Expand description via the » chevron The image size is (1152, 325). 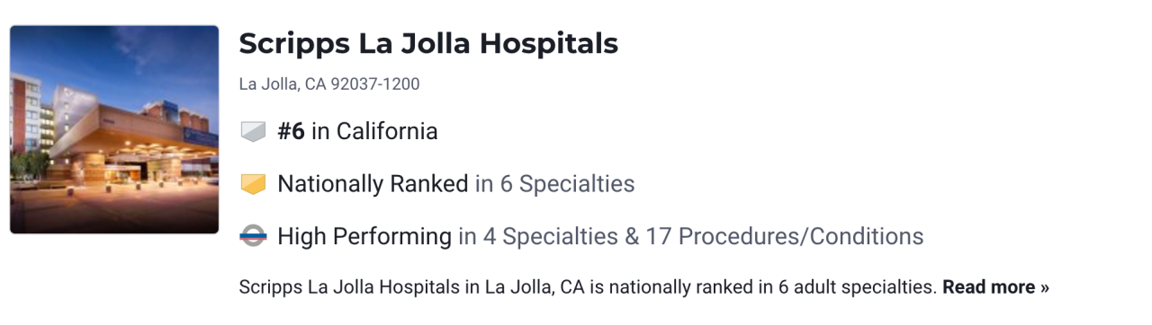click(x=1044, y=288)
